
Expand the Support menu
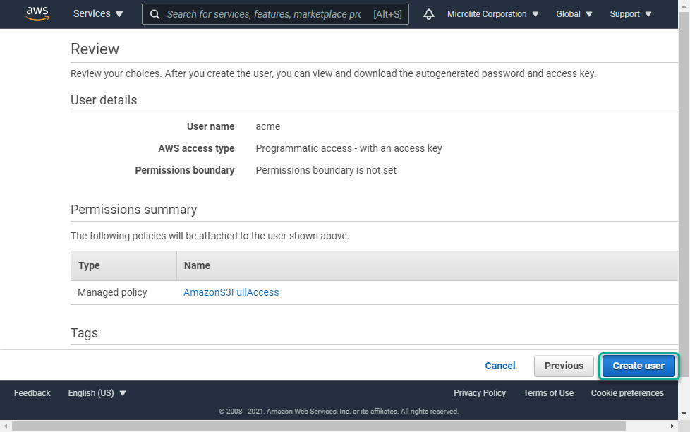[x=630, y=14]
